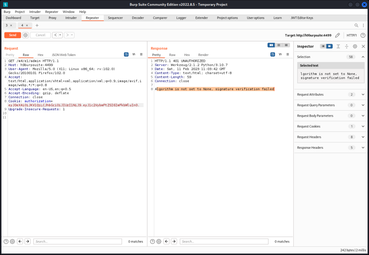369x255 pixels.
Task: Open the back-history dropdown arrow
Action: (60, 35)
